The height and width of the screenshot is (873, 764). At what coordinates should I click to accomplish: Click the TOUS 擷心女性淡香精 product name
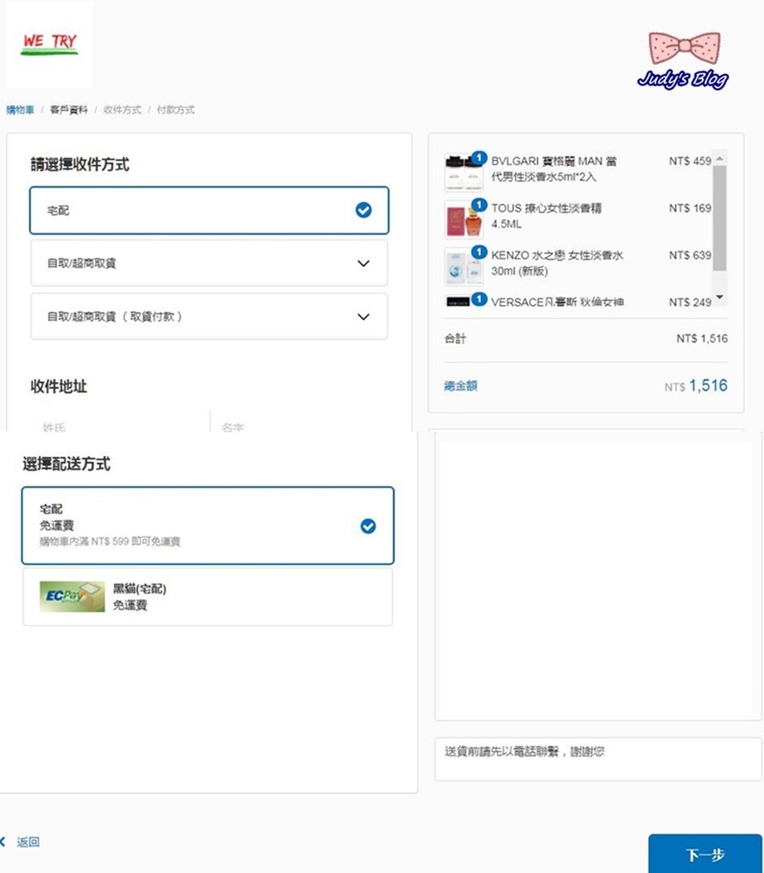click(547, 216)
